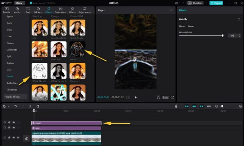Edit the cover with the pencil icon
The height and width of the screenshot is (146, 244).
[x=26, y=138]
